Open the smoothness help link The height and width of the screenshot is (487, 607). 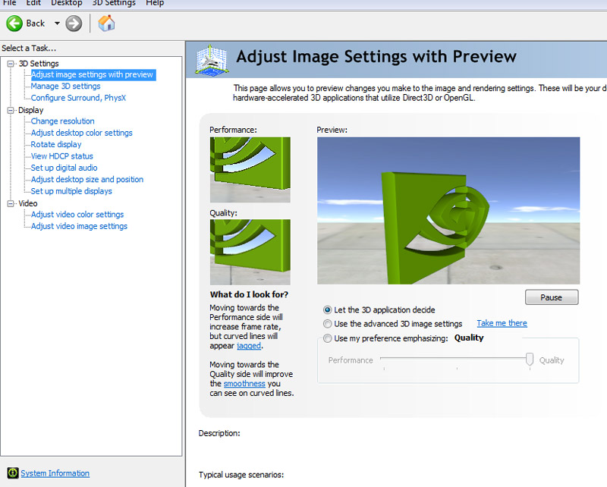(x=244, y=384)
